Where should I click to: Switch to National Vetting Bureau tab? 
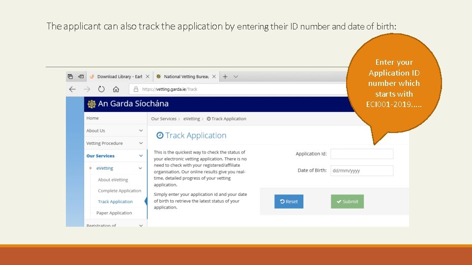[x=186, y=77]
